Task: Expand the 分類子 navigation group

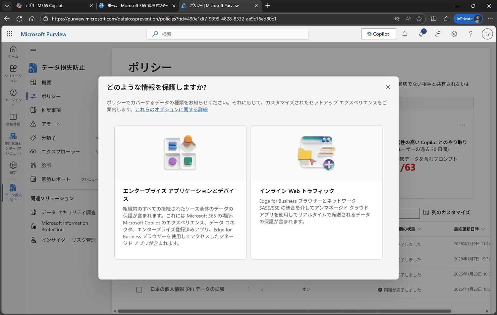Action: pos(97,138)
